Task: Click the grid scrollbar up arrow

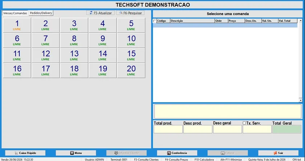Action: [x=300, y=21]
